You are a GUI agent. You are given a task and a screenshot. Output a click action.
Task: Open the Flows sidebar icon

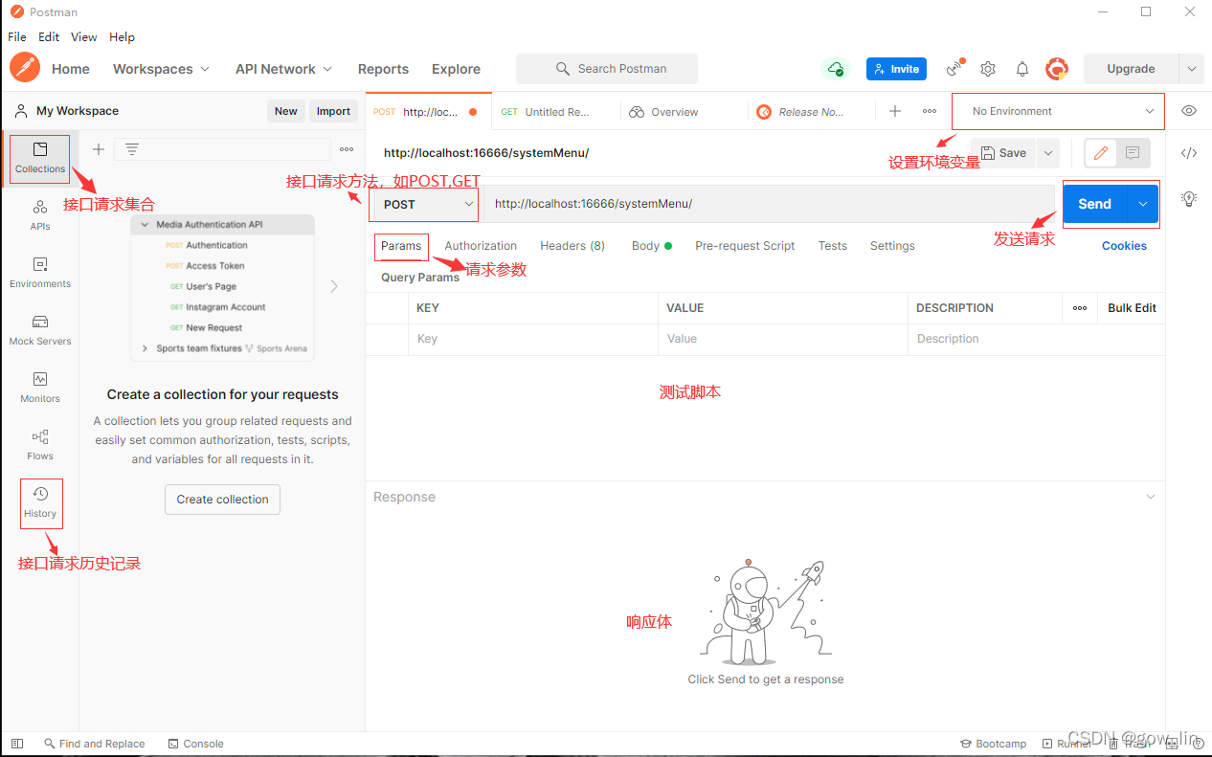[x=40, y=444]
